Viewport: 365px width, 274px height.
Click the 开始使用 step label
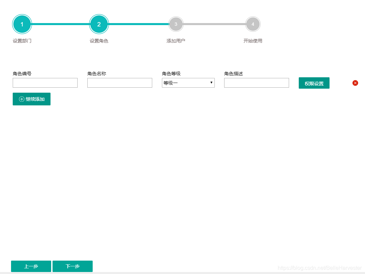253,41
